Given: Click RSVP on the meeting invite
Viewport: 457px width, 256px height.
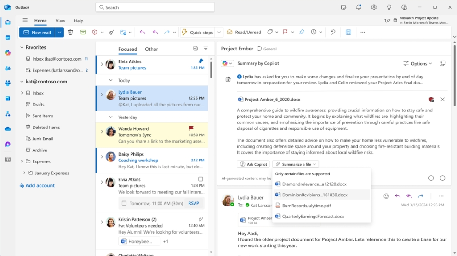Looking at the screenshot, I should [194, 203].
